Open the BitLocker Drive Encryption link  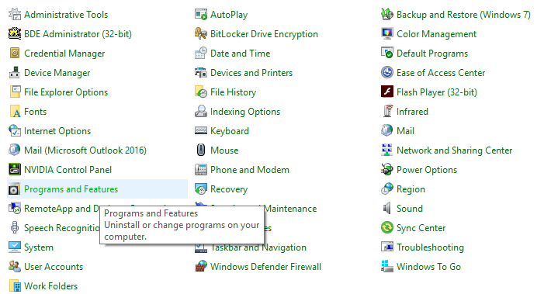264,34
